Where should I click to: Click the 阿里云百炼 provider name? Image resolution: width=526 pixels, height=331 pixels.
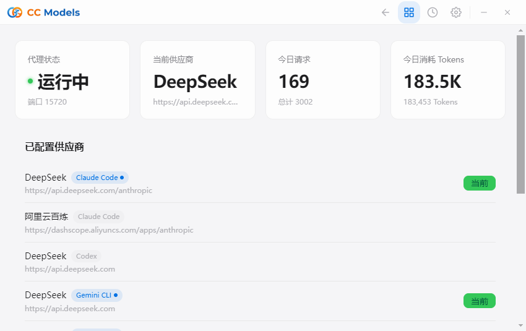pos(46,217)
